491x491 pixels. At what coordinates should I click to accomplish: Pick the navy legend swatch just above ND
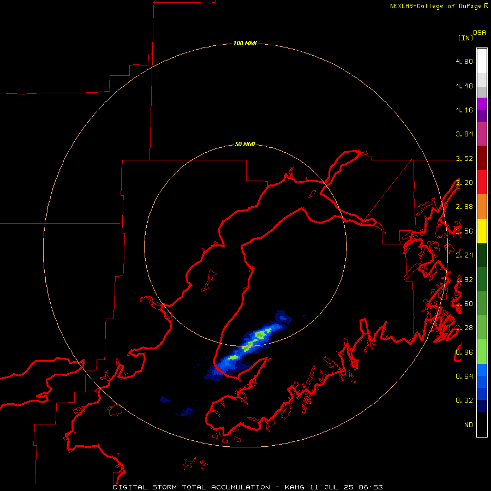coord(482,406)
